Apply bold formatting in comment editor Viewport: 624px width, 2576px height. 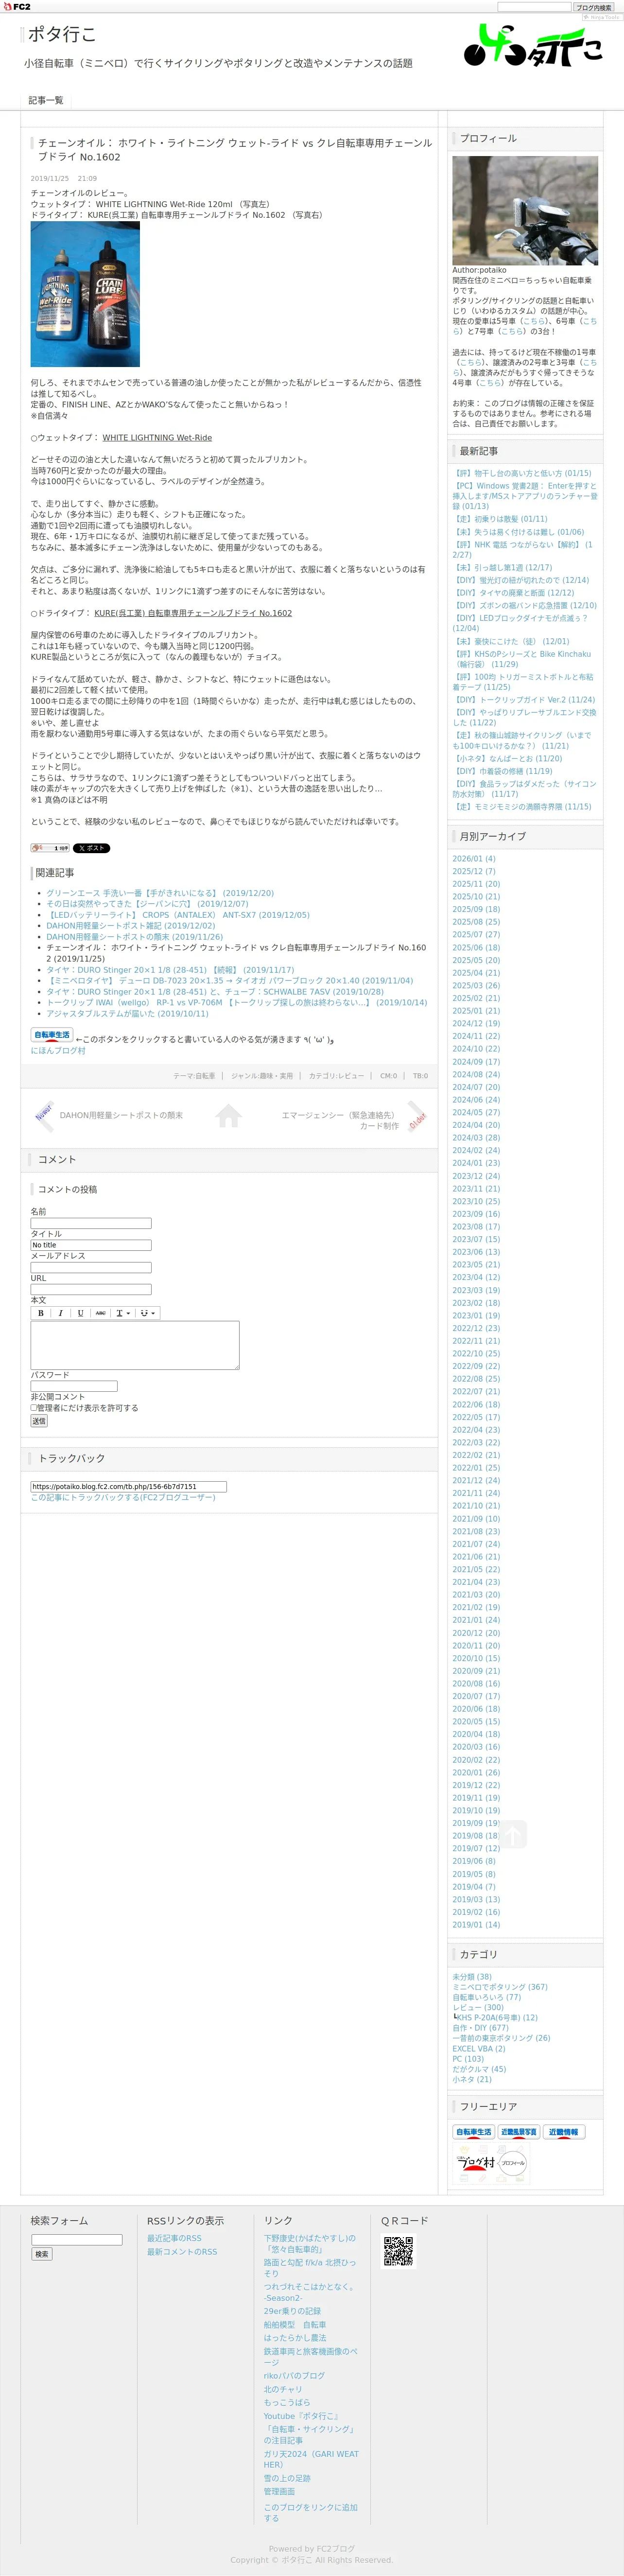click(x=41, y=1313)
